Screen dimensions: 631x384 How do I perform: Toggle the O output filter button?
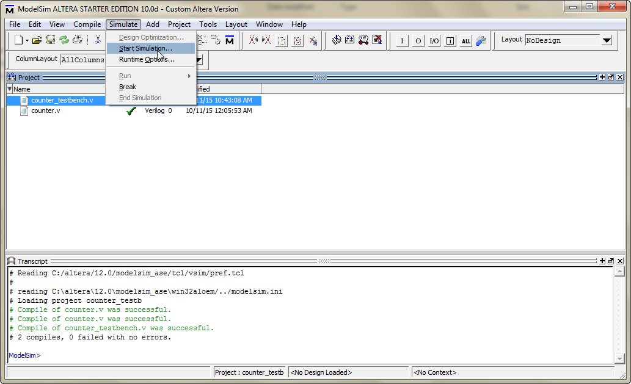click(418, 41)
